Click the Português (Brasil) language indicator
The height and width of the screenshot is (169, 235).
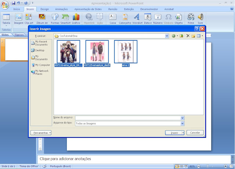(60, 166)
